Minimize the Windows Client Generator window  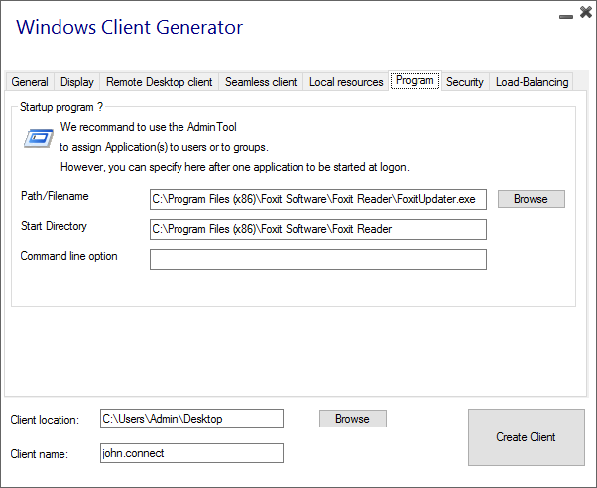click(x=564, y=14)
